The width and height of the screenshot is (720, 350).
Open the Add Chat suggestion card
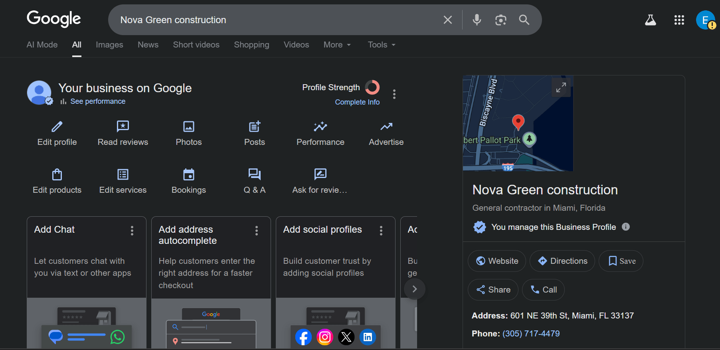87,283
